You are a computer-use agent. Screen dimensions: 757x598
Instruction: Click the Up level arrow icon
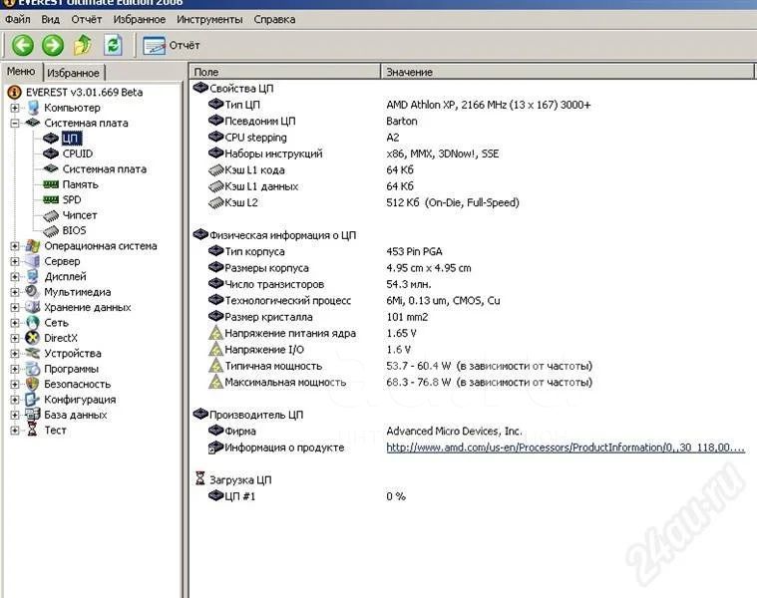pos(83,45)
